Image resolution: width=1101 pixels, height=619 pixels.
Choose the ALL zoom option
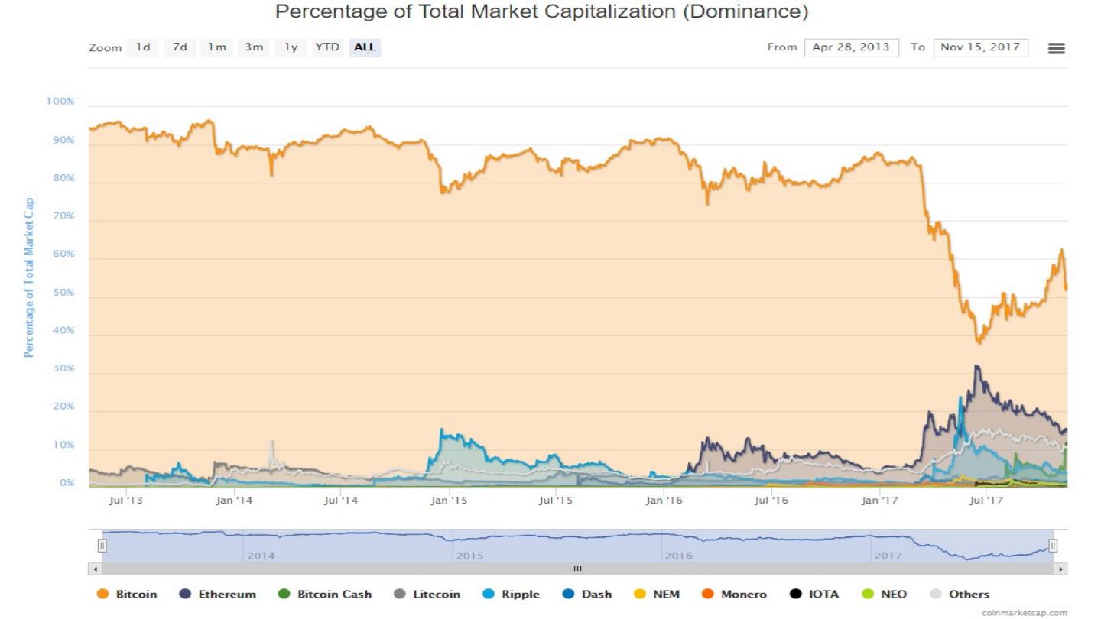coord(365,47)
